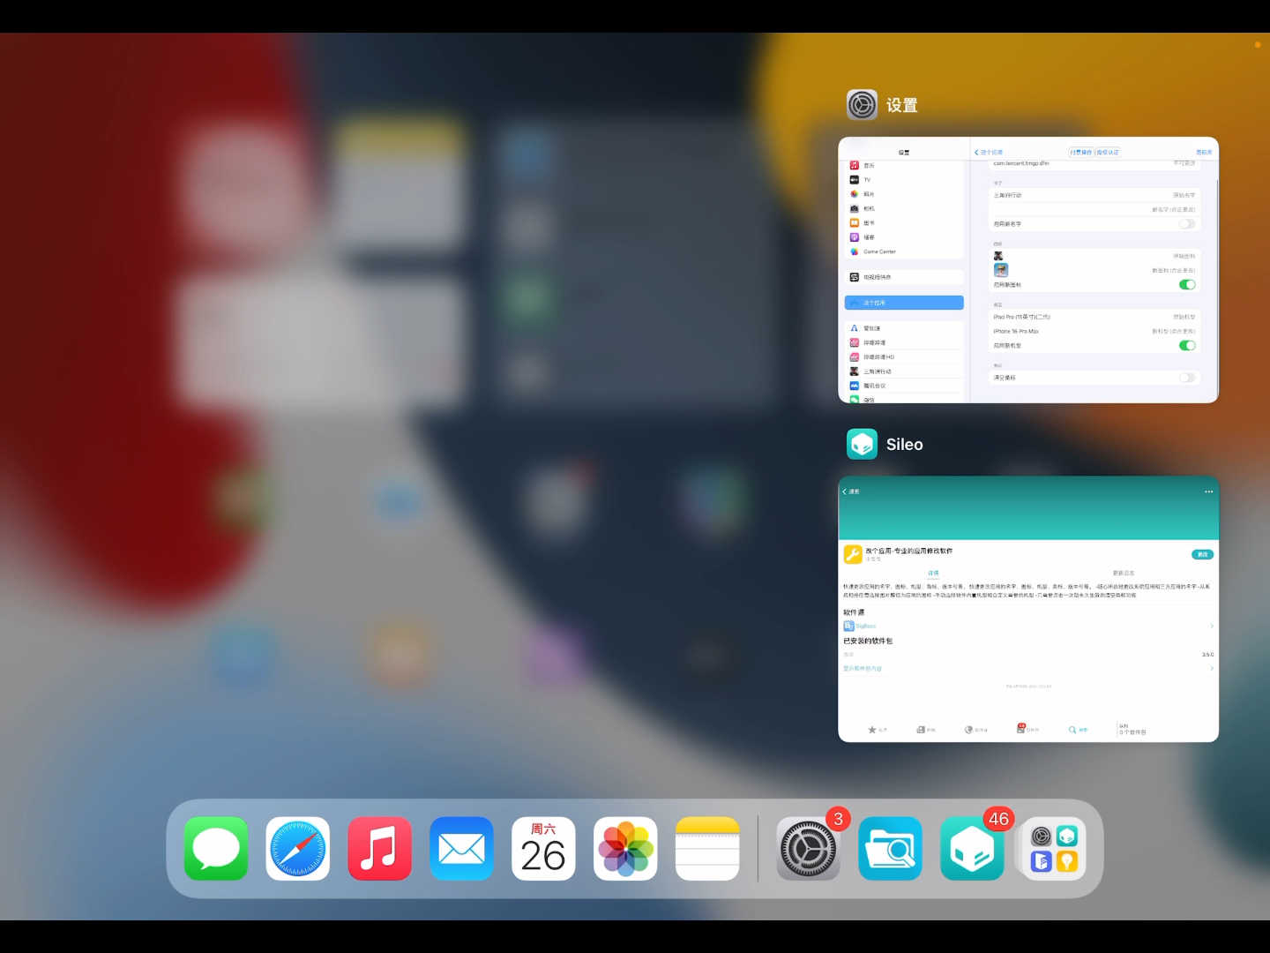Screen dimensions: 1270x953
Task: Go back via 改个应用 chevron in Settings
Action: pyautogui.click(x=989, y=153)
